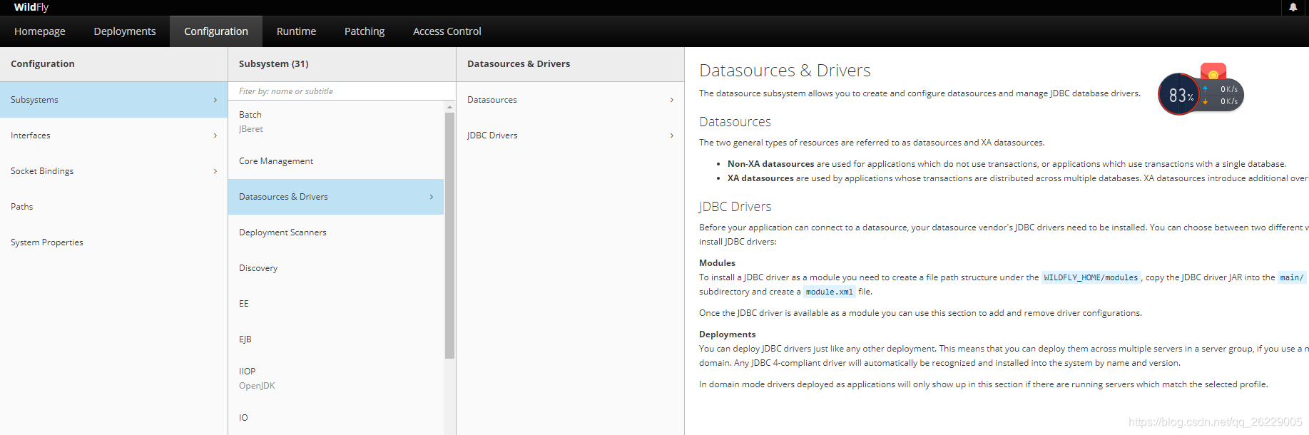
Task: Click the Datasources section heading in the description pane
Action: 735,122
